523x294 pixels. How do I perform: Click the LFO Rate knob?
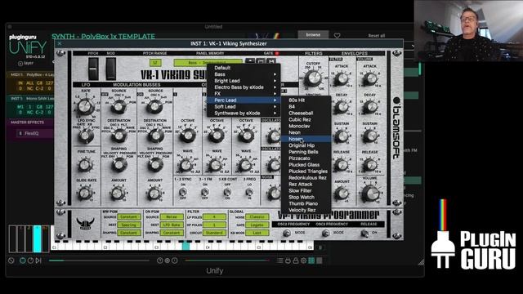point(85,107)
